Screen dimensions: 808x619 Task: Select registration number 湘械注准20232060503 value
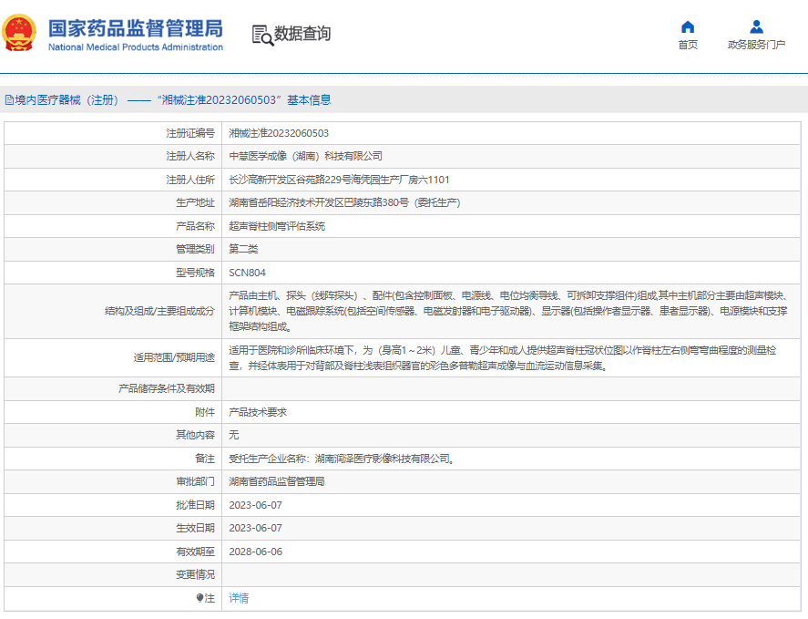279,133
